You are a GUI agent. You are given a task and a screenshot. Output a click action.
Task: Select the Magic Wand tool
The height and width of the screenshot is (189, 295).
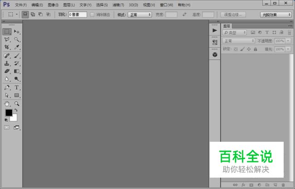(17, 40)
